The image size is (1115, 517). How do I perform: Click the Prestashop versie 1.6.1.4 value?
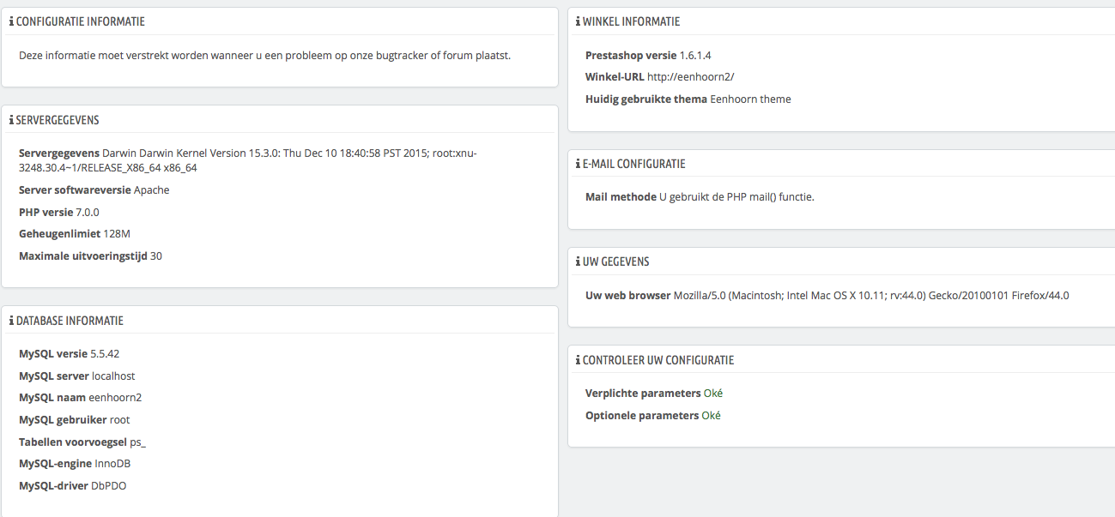pyautogui.click(x=694, y=55)
